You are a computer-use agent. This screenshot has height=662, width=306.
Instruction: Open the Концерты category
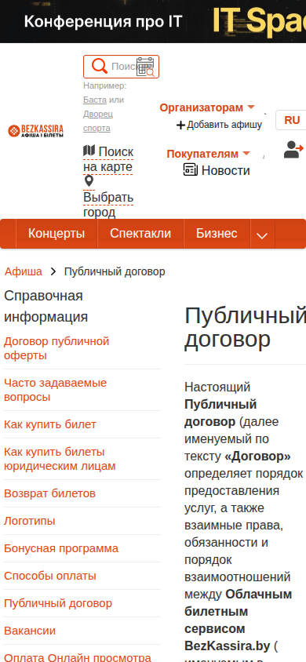(56, 234)
